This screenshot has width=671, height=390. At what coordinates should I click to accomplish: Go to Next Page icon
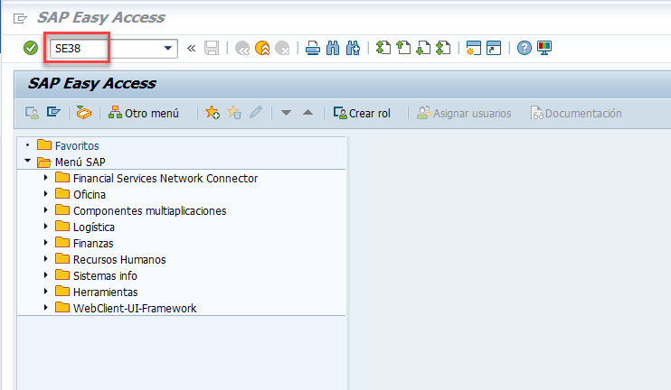(x=423, y=48)
